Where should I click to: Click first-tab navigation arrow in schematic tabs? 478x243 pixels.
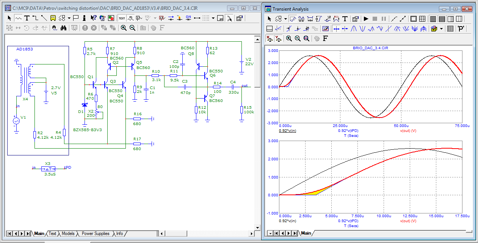point(9,234)
